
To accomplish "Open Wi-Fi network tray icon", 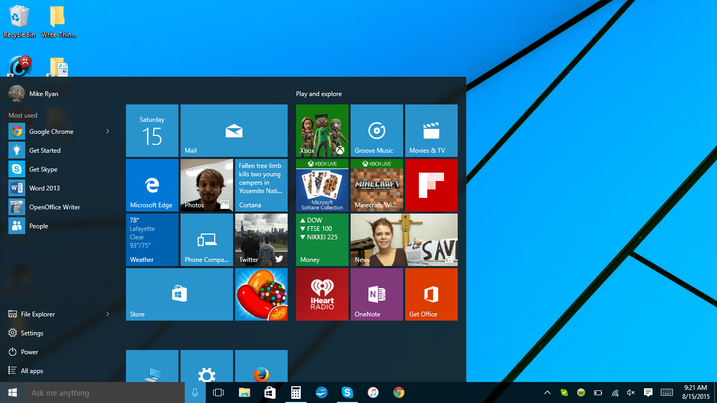I will [615, 393].
